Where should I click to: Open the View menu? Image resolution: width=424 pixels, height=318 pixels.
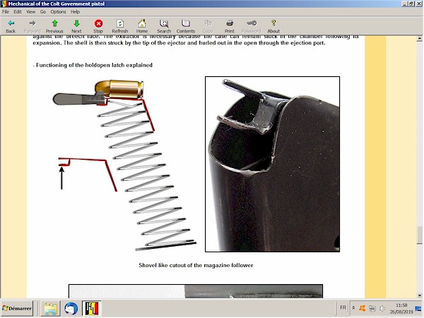pos(30,11)
